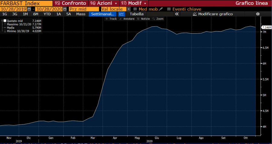
Task: Click the FARBAST Index ticker field
Action: 26,3
